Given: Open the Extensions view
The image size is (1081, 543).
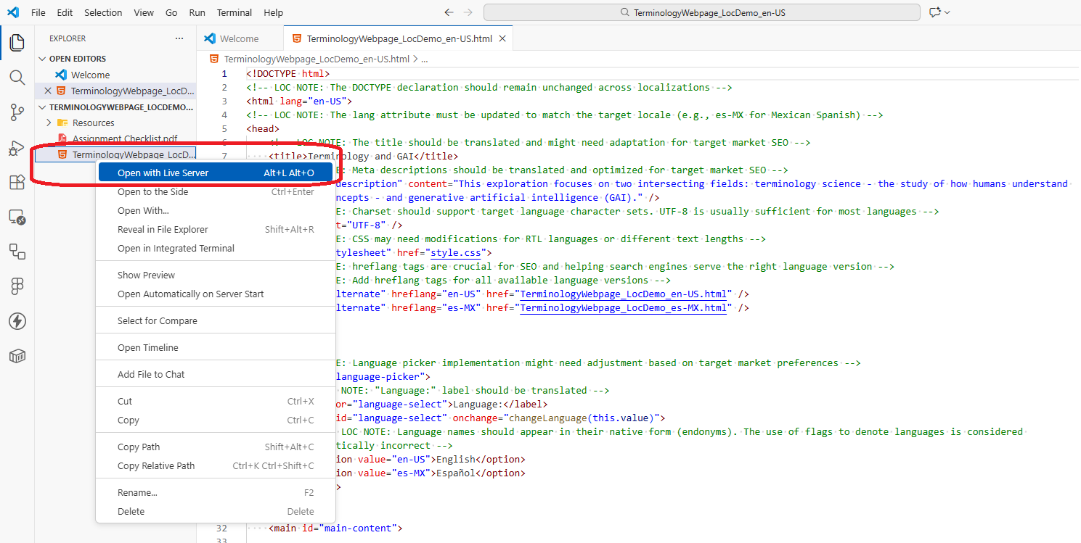Looking at the screenshot, I should click(17, 182).
